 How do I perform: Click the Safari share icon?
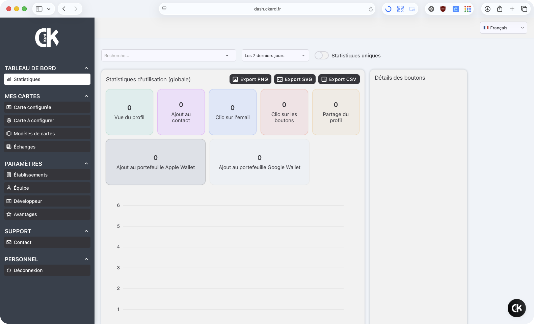(500, 9)
